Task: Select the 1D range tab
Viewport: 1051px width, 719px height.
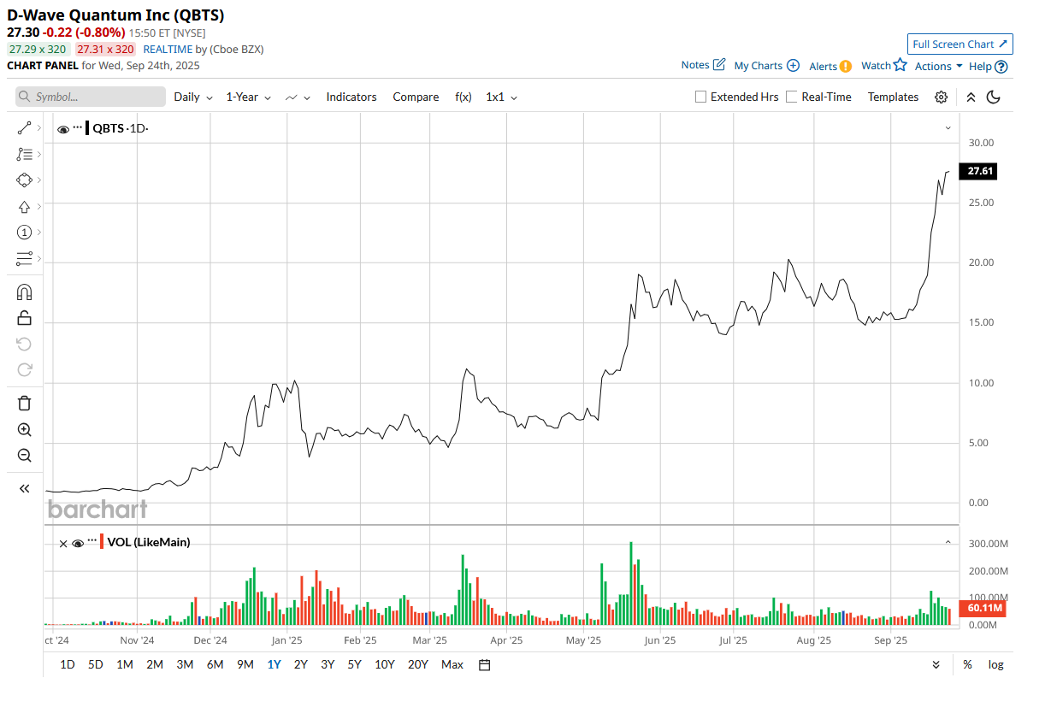Action: tap(68, 664)
